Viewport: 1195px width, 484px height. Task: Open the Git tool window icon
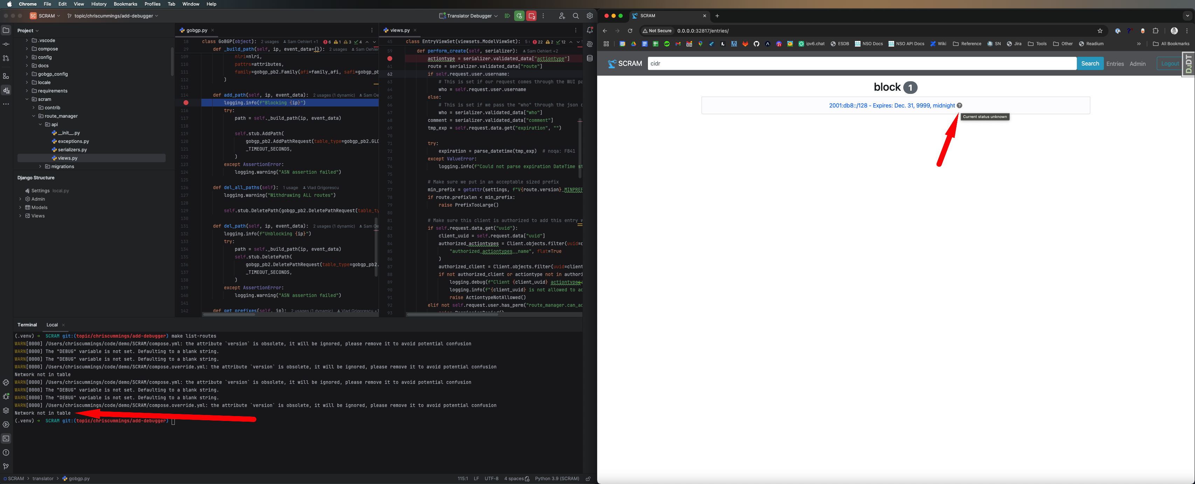(6, 466)
